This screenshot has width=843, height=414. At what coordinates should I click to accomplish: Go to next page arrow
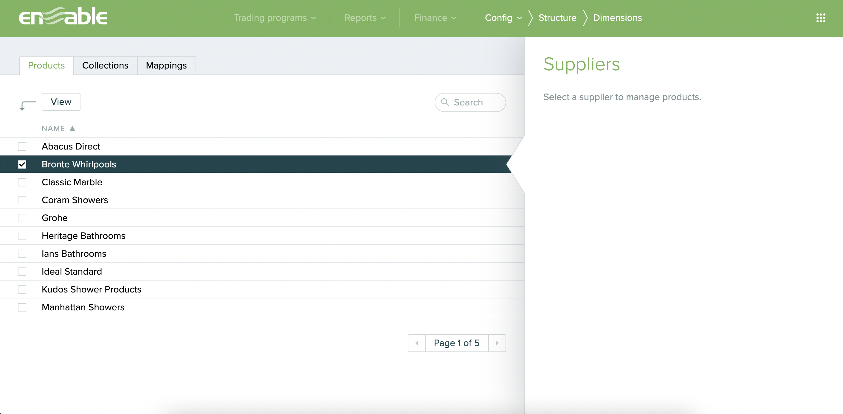(497, 343)
